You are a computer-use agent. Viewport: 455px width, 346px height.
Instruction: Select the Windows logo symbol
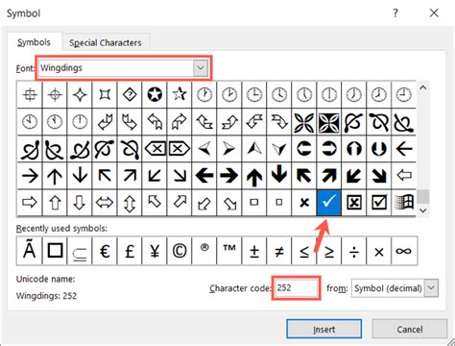point(404,203)
